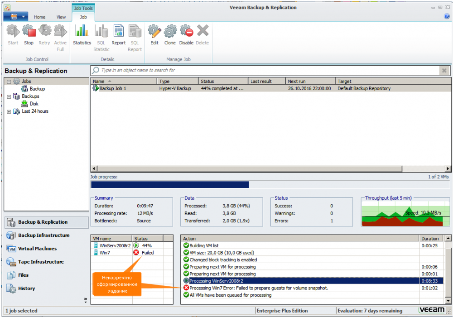453x317 pixels.
Task: Edit the selected job
Action: (154, 35)
